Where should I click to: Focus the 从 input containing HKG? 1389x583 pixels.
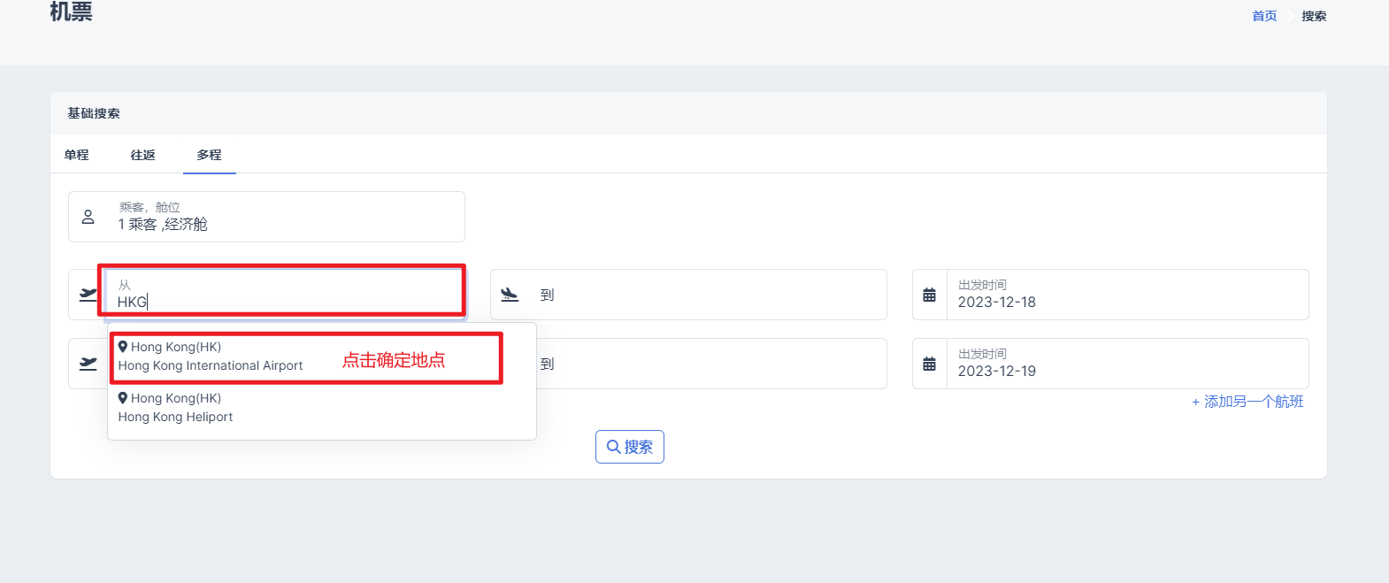coord(283,301)
